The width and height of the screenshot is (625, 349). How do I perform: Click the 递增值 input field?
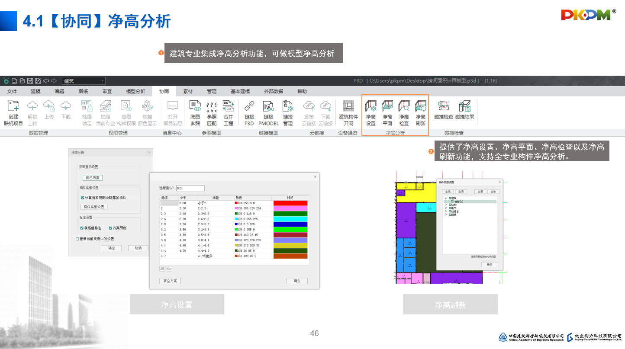[190, 188]
